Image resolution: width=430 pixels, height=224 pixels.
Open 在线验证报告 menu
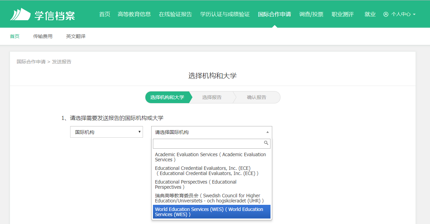point(175,14)
